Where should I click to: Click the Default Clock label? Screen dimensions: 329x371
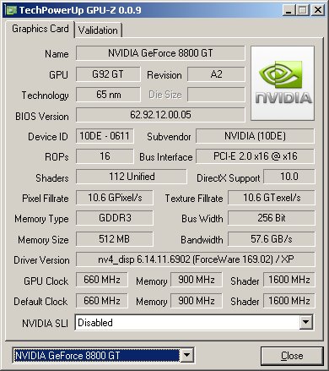(40, 302)
